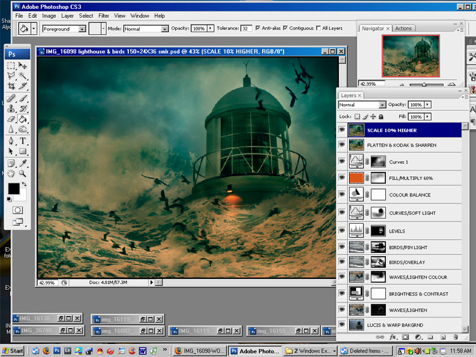Open the layer blend mode dropdown
476x357 pixels.
tap(382, 105)
